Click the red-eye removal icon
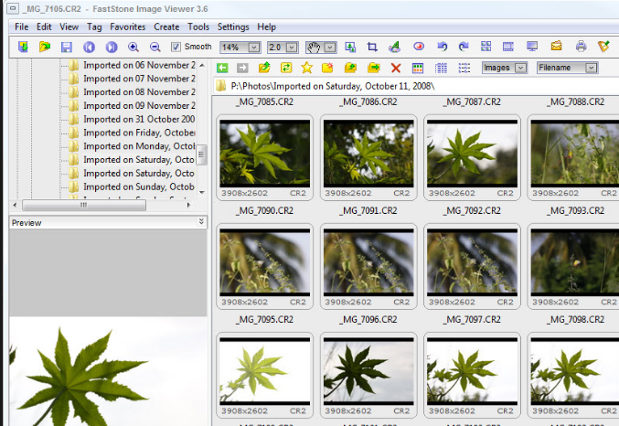619x426 pixels. (x=419, y=47)
